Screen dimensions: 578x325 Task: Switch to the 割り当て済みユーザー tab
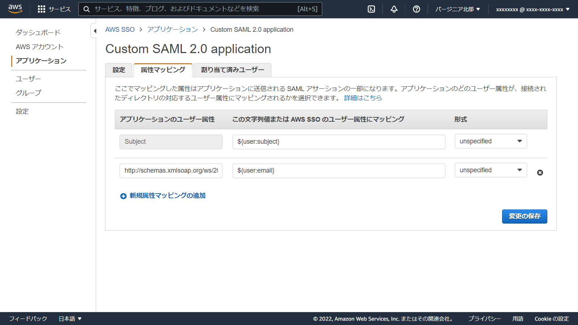pyautogui.click(x=232, y=70)
